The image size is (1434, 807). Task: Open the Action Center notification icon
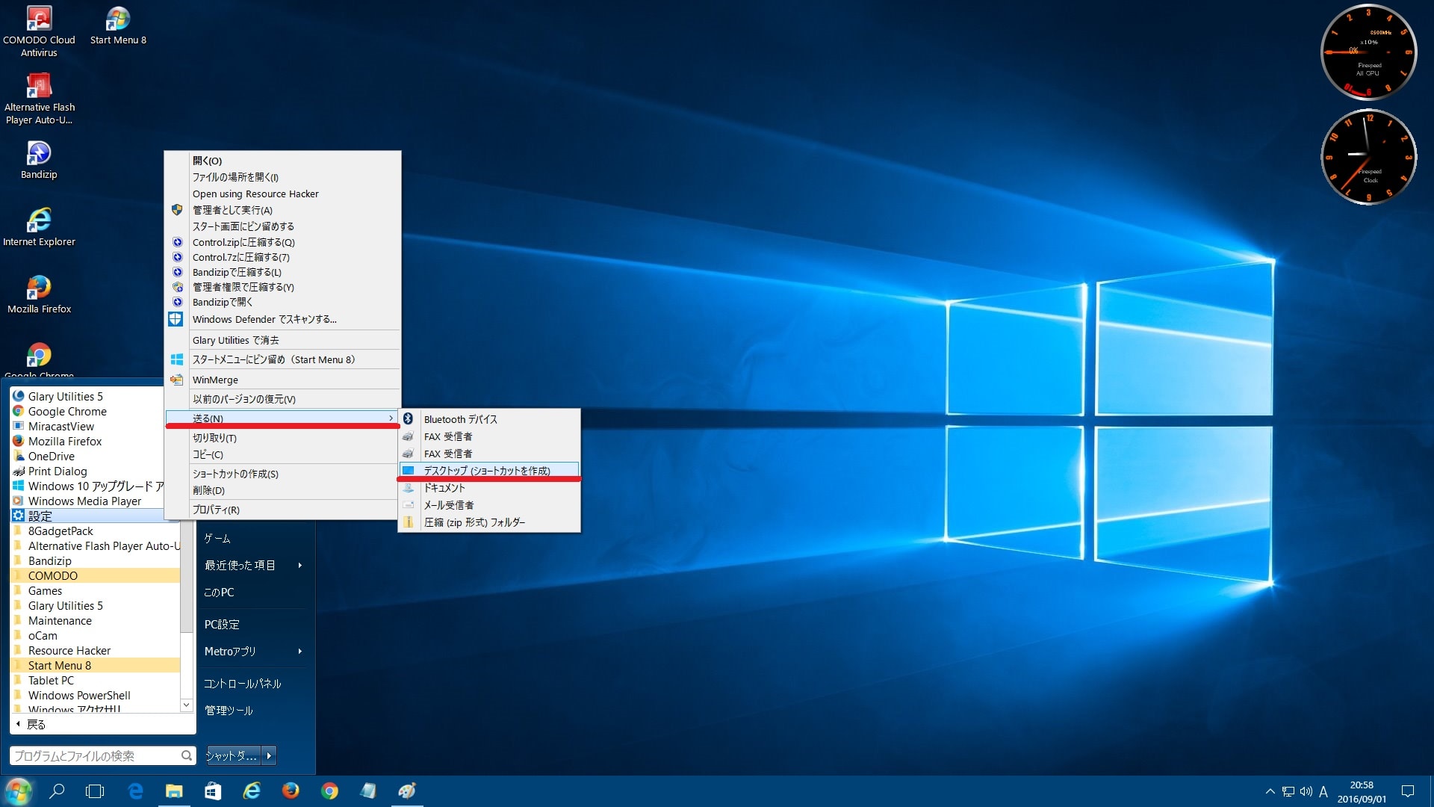point(1408,791)
